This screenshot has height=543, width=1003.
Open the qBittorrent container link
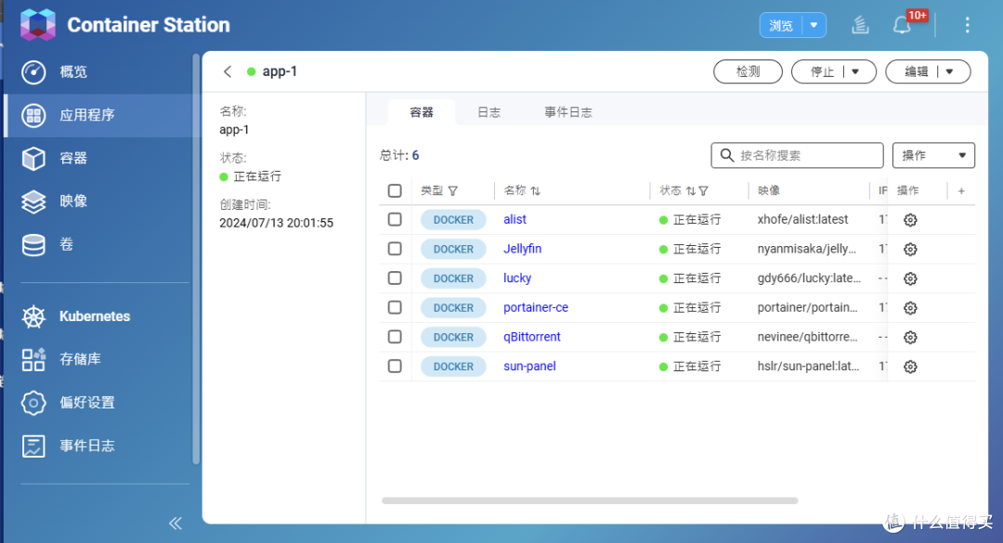pyautogui.click(x=531, y=337)
